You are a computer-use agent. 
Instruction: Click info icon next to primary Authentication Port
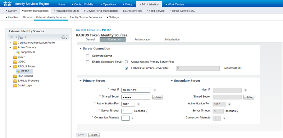pos(138,104)
